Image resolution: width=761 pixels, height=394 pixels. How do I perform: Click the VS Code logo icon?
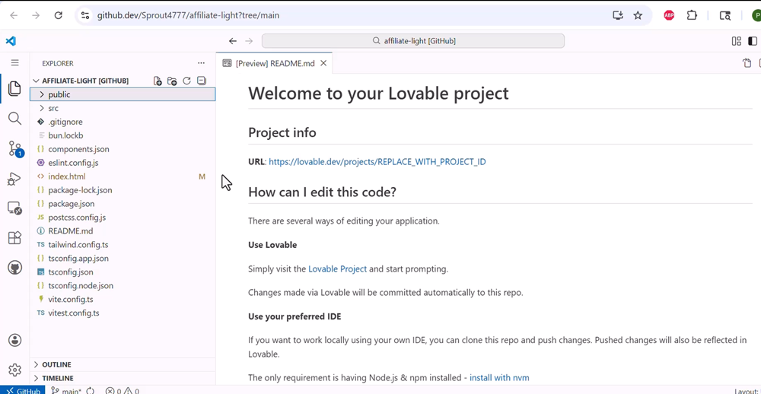pyautogui.click(x=11, y=41)
